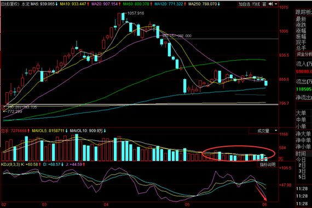Image resolution: width=312 pixels, height=208 pixels.
Task: Select the 今日 time period row
Action: point(301,160)
